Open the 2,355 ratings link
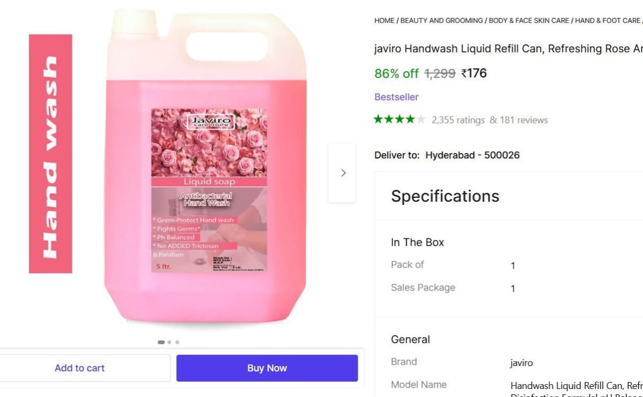 458,120
